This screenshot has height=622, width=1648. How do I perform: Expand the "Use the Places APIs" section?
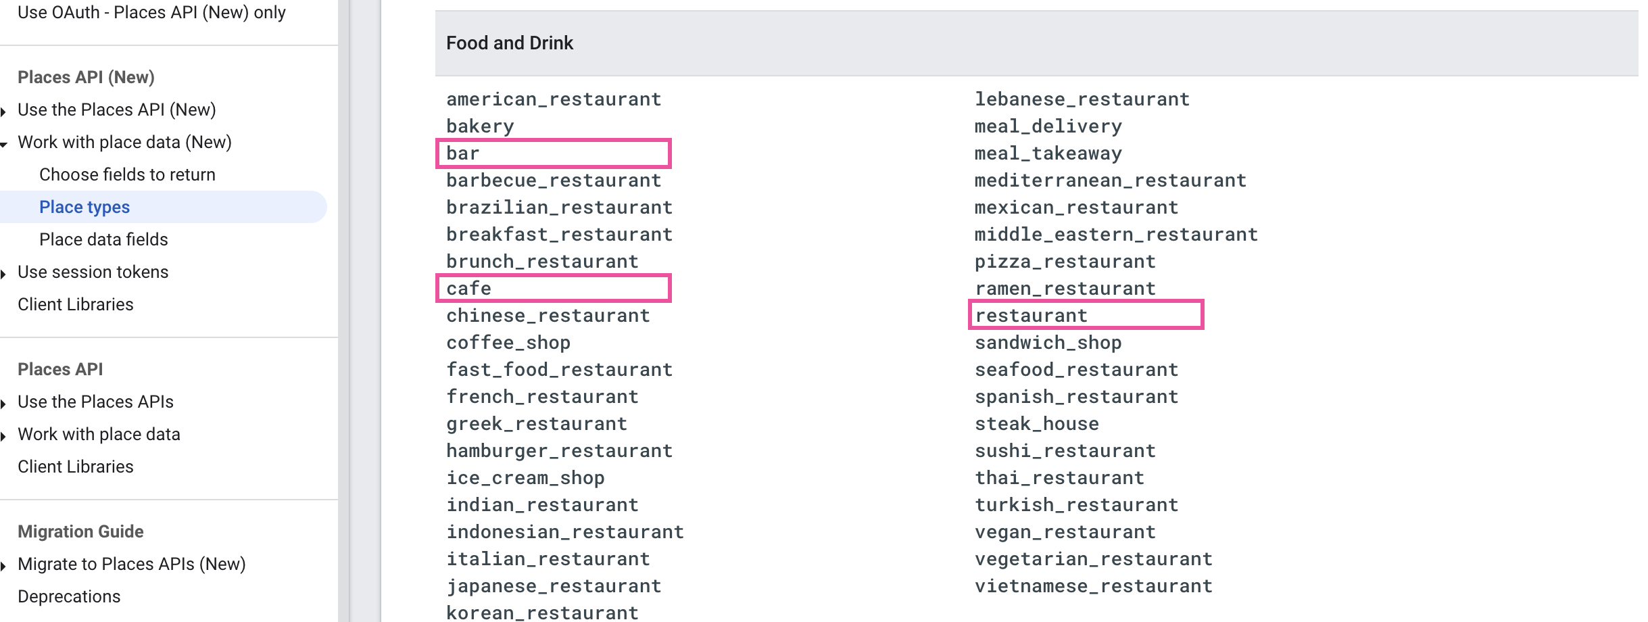pos(97,401)
